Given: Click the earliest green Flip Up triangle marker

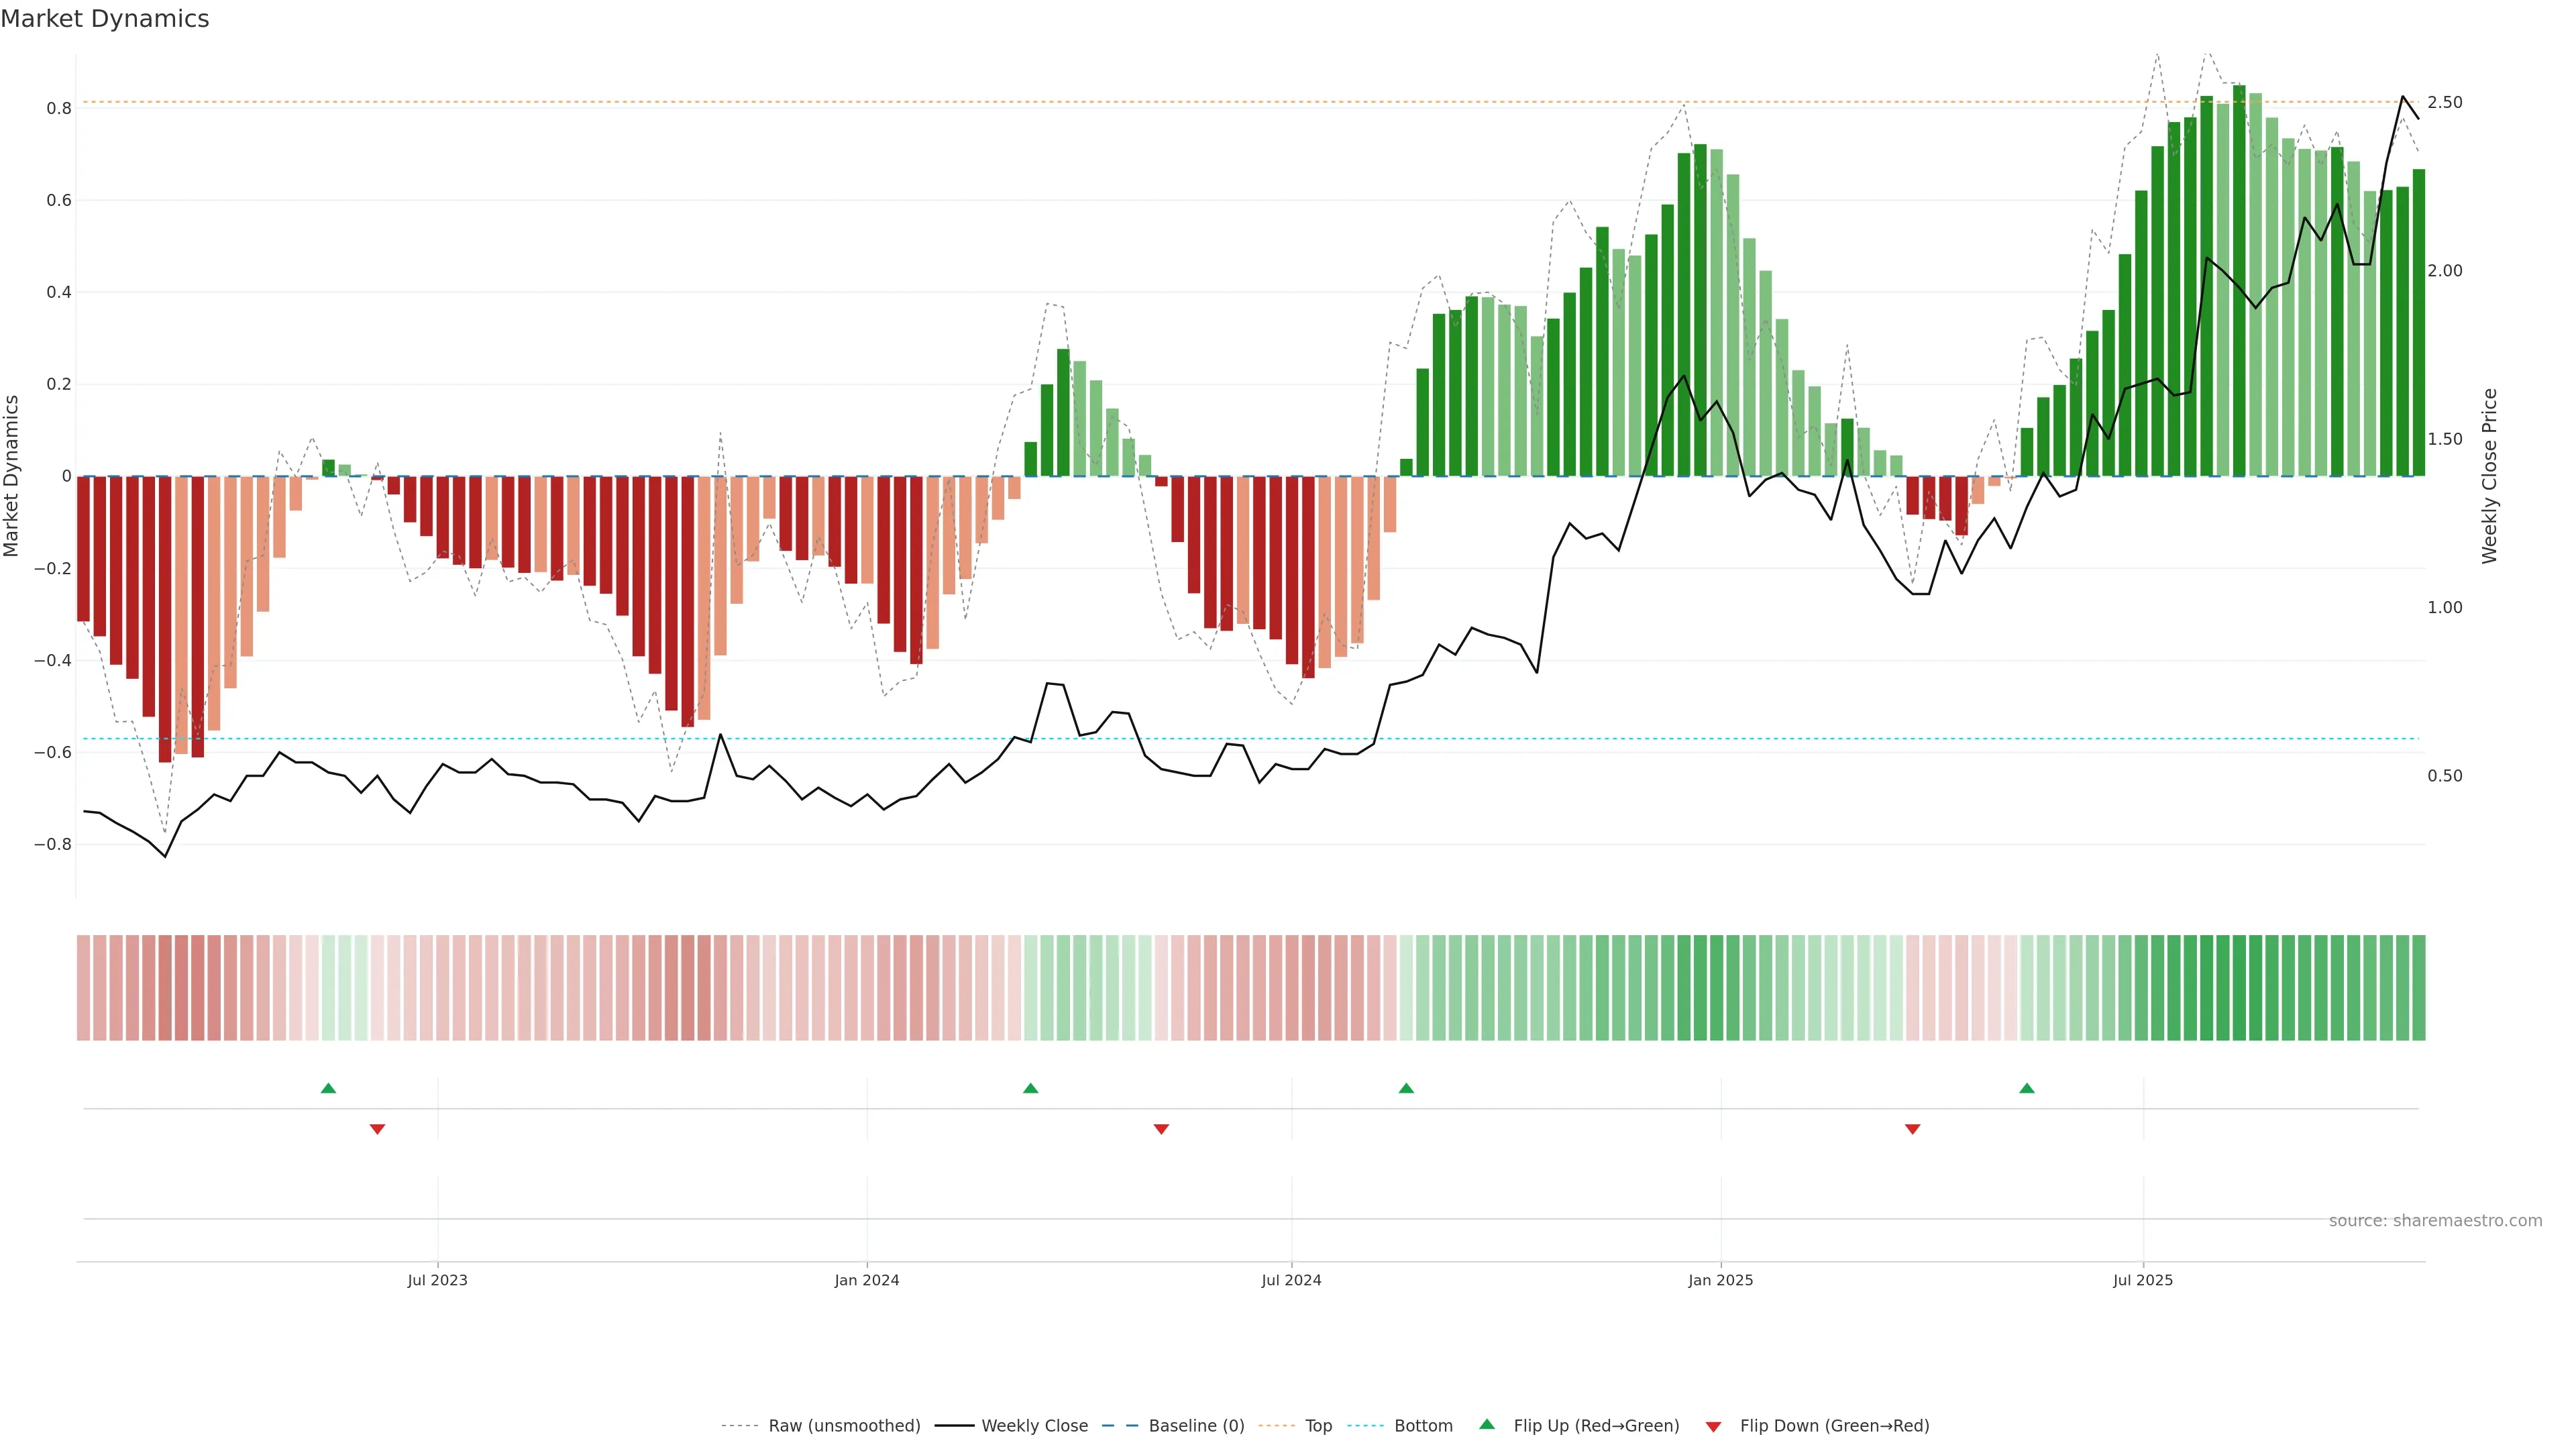Looking at the screenshot, I should 328,1088.
